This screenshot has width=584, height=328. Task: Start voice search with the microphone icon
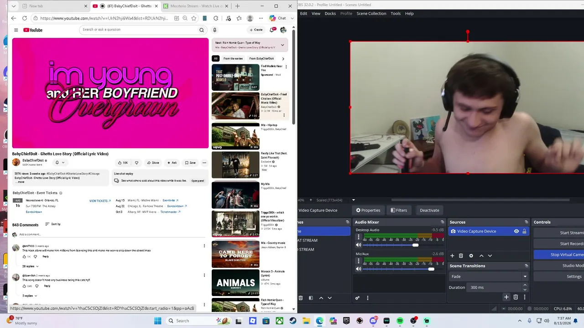[214, 30]
